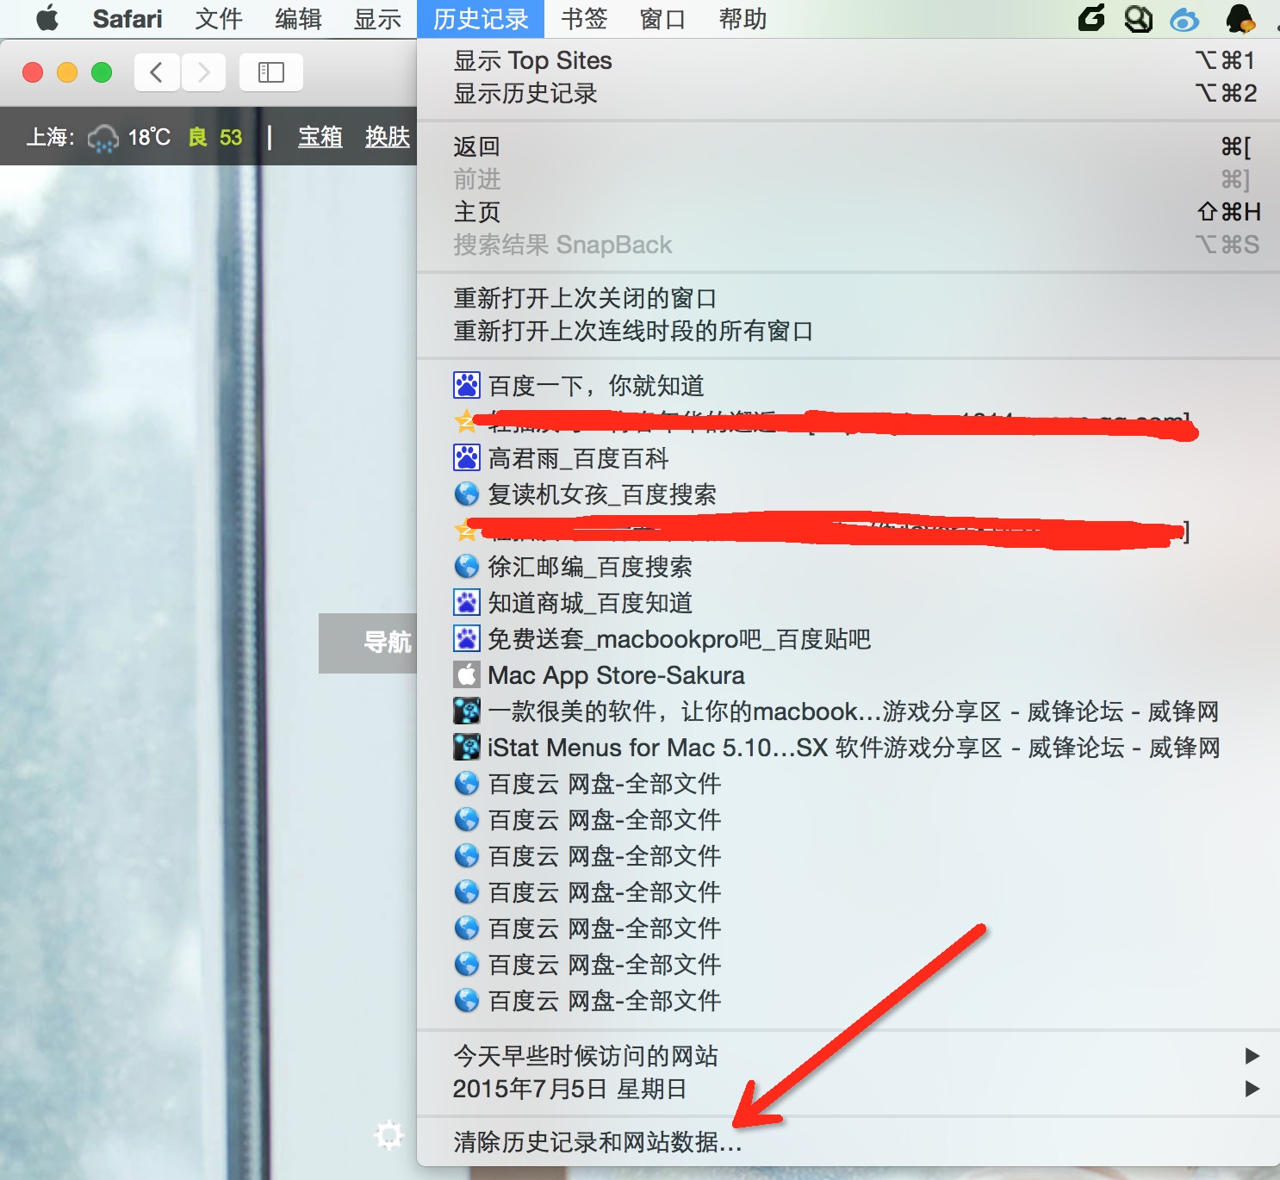The image size is (1280, 1180).
Task: Select 主页 menu item
Action: [848, 212]
